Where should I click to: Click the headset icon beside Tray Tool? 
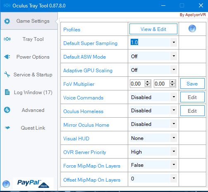[7, 39]
